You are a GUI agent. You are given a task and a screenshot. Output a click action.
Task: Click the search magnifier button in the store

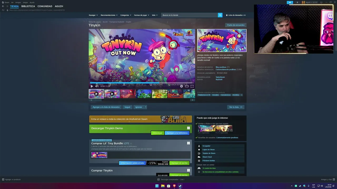coord(220,15)
